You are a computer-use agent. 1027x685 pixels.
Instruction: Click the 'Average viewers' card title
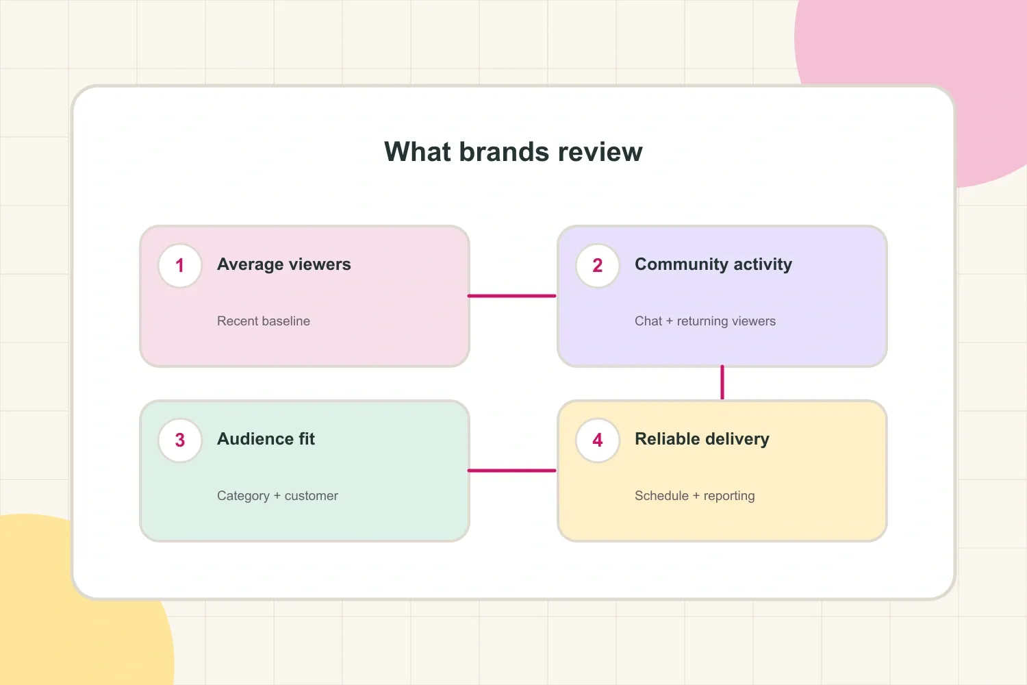point(284,264)
